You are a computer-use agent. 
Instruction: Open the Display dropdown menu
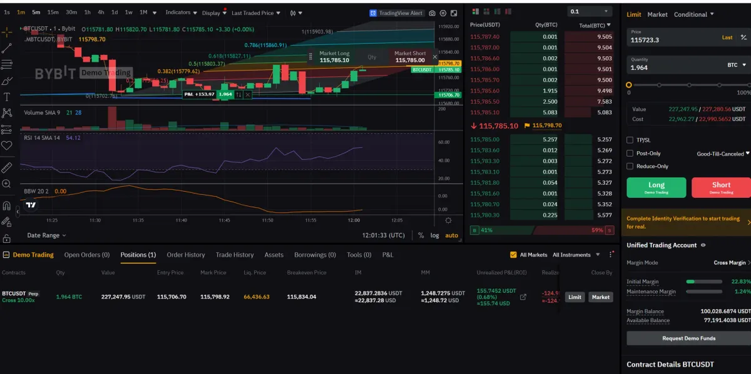[215, 12]
